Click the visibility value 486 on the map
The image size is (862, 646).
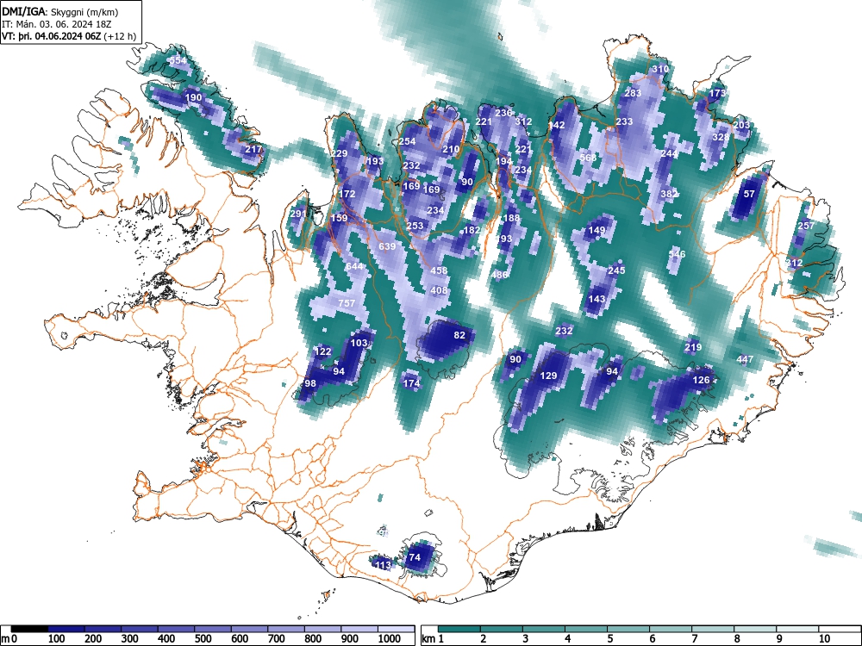[500, 275]
